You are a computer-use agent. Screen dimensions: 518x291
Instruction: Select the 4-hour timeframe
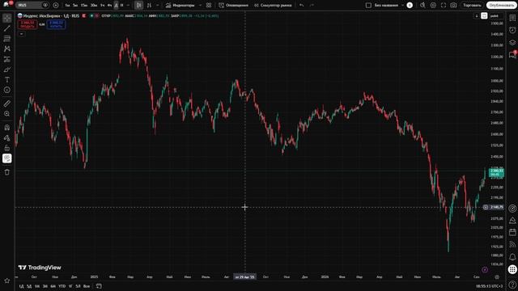[x=109, y=6]
